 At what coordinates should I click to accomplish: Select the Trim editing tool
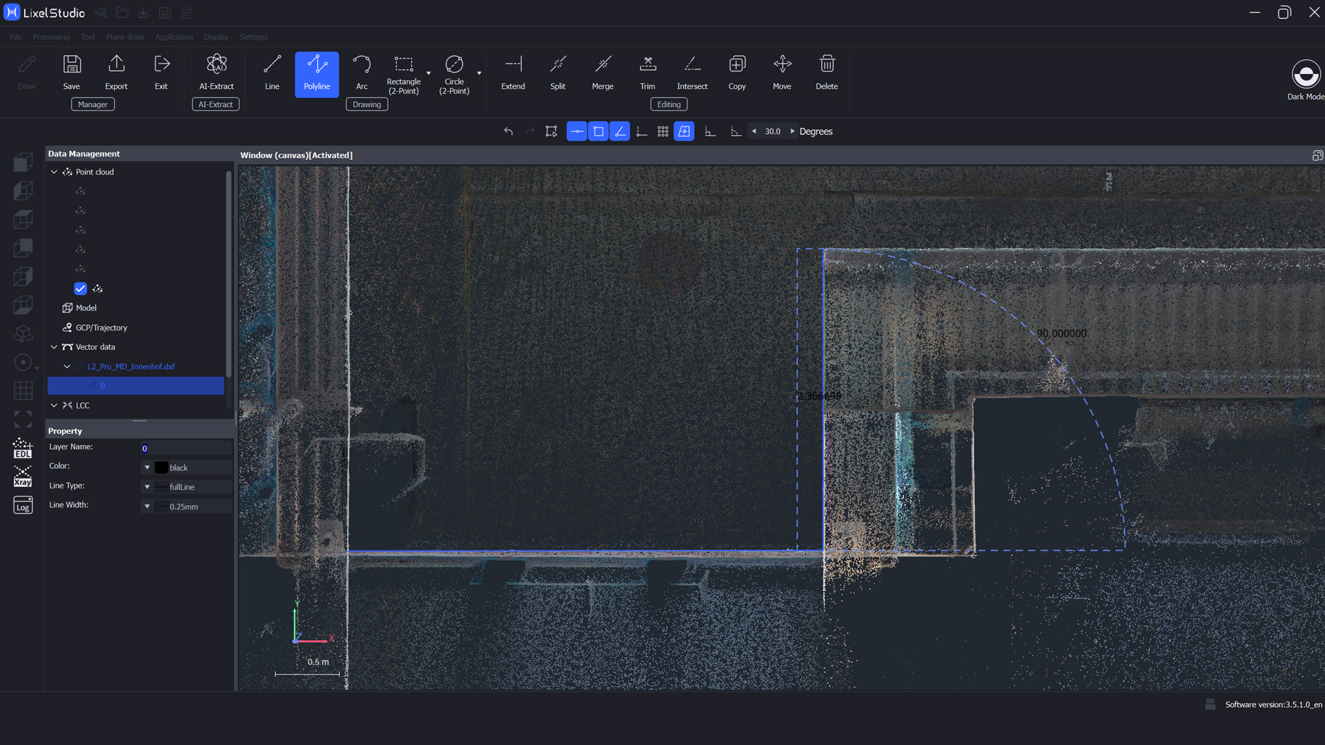pyautogui.click(x=647, y=72)
